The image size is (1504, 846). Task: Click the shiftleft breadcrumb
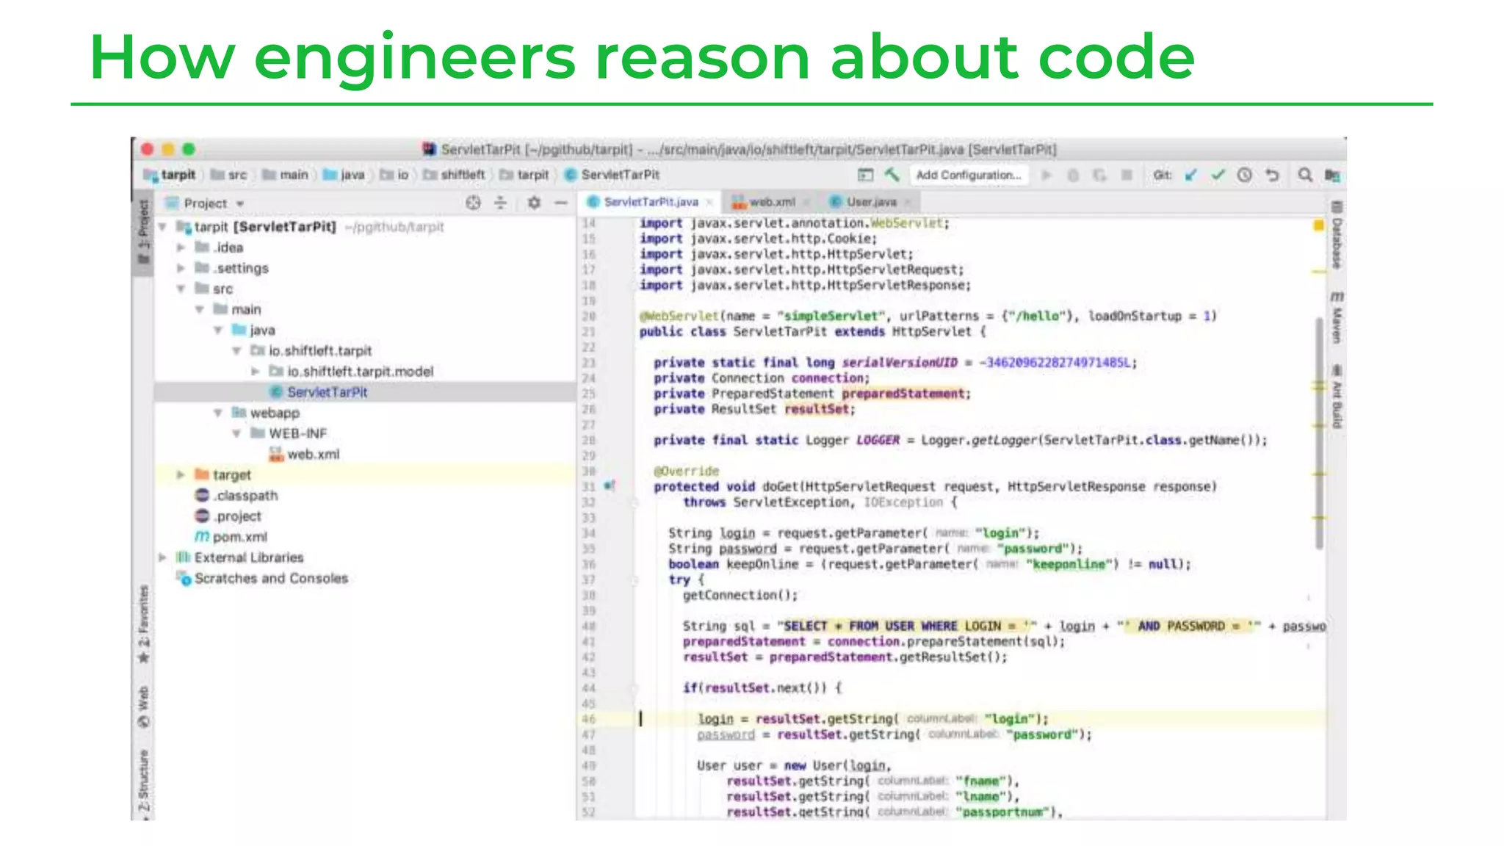455,175
